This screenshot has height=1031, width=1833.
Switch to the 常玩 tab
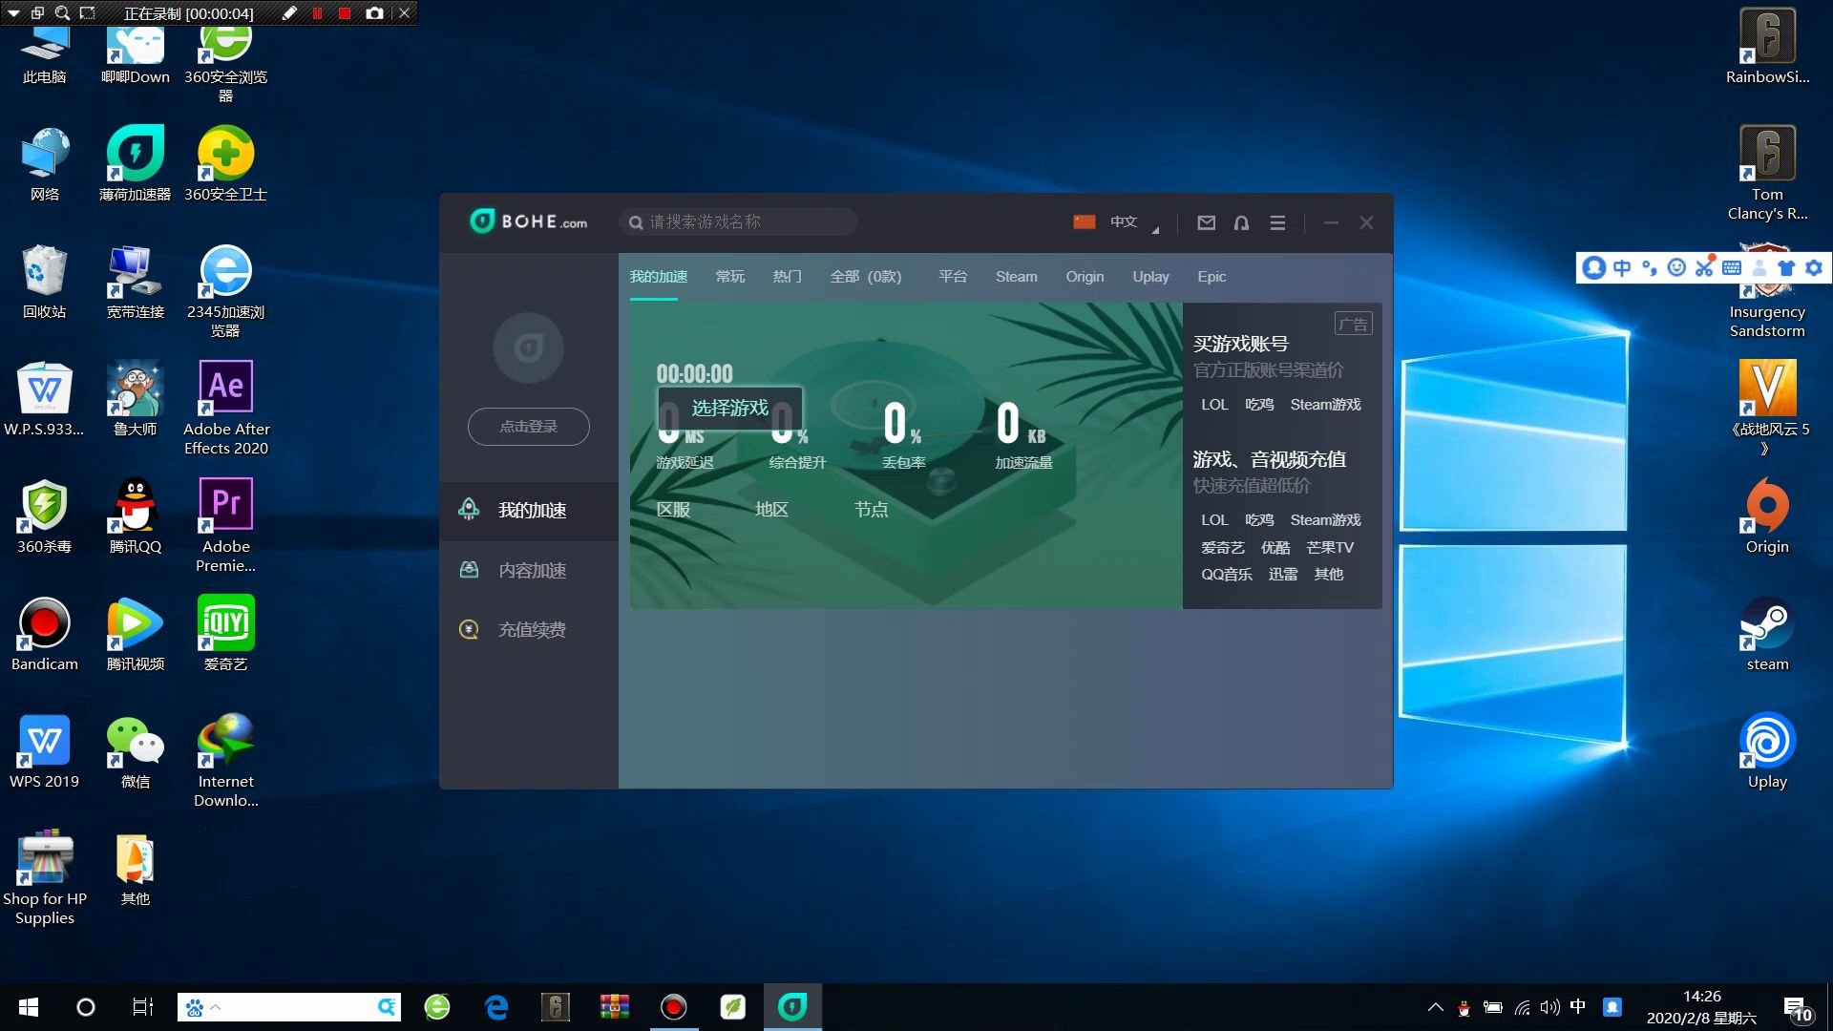pos(730,277)
